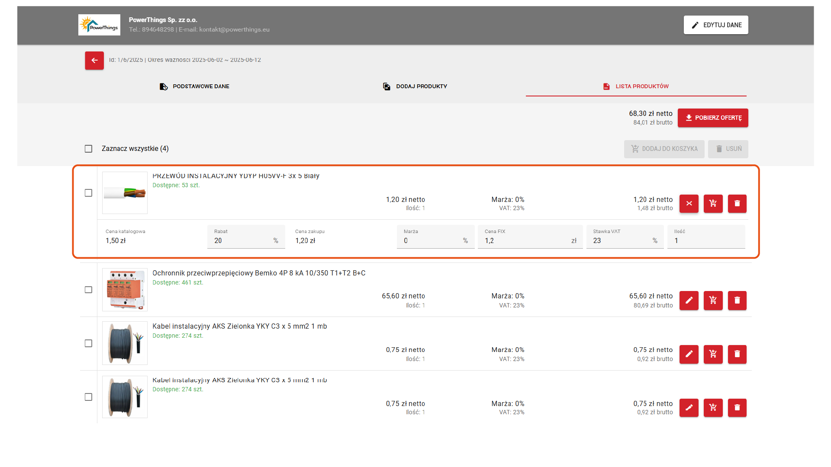Delete the last Kabel instalacyjny AKS row

737,407
